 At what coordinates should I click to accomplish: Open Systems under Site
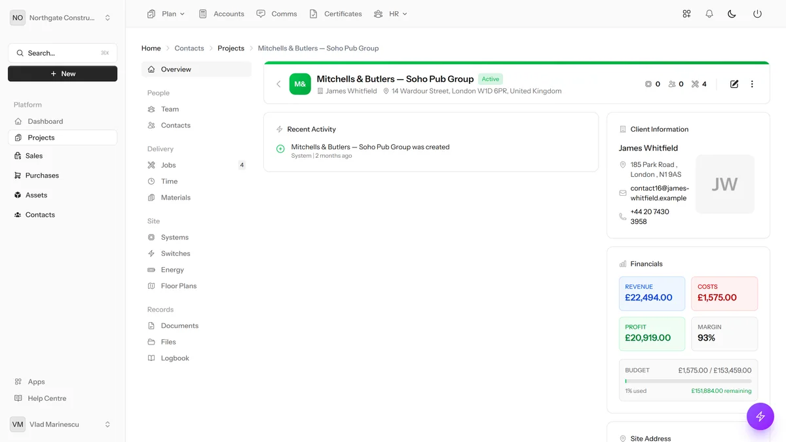pyautogui.click(x=196, y=237)
